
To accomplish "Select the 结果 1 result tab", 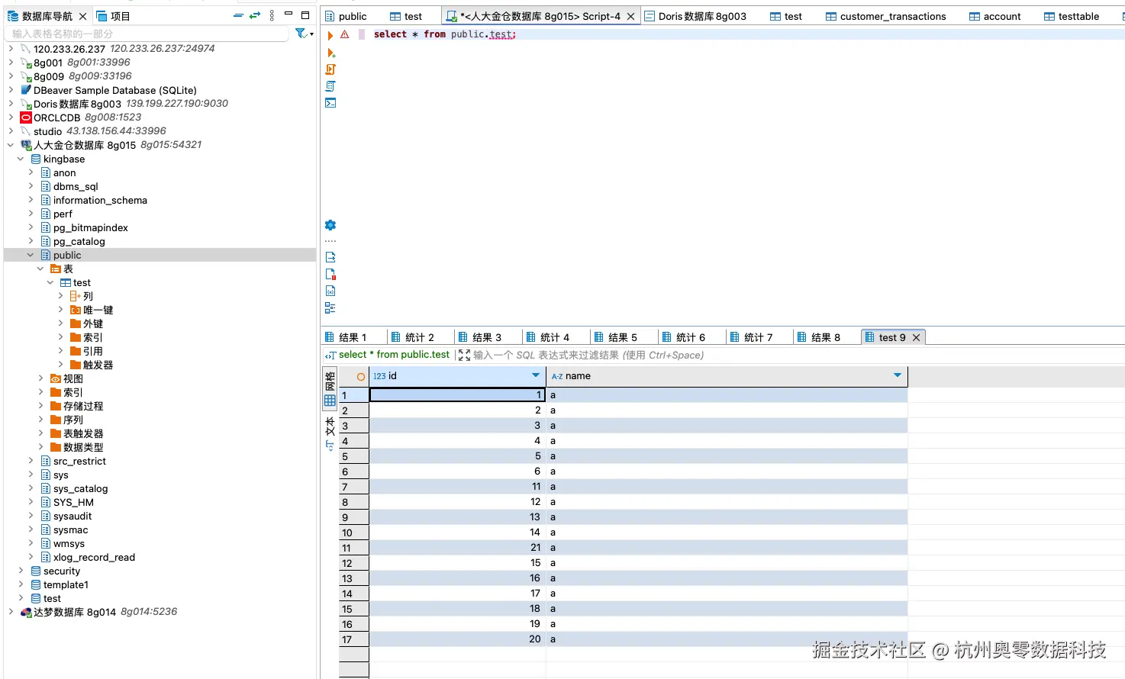I will 346,337.
